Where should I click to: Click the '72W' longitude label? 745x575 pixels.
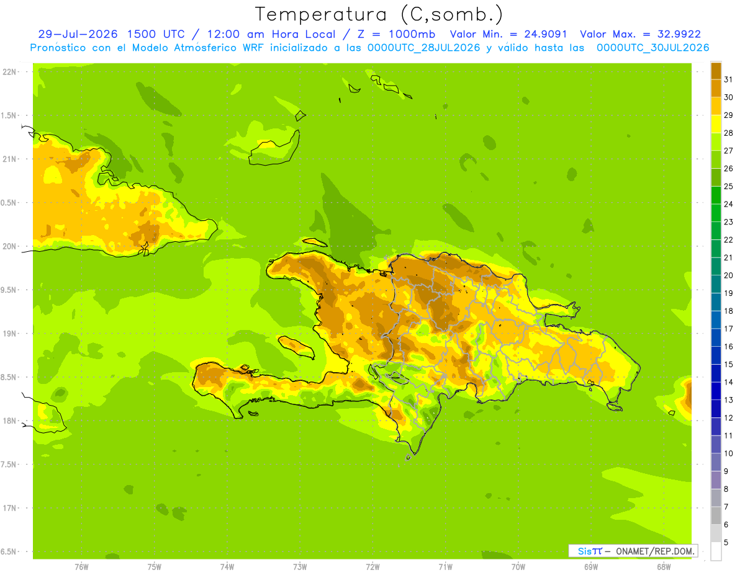[x=372, y=566]
